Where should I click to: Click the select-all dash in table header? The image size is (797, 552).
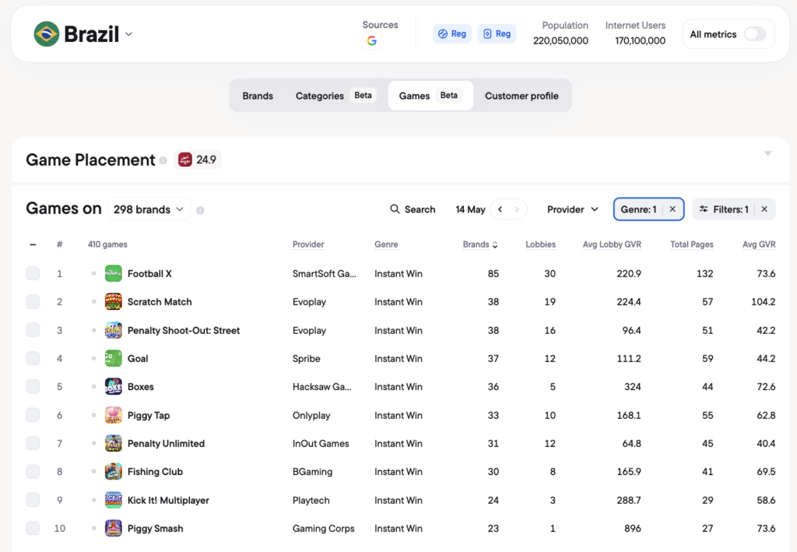[x=33, y=244]
